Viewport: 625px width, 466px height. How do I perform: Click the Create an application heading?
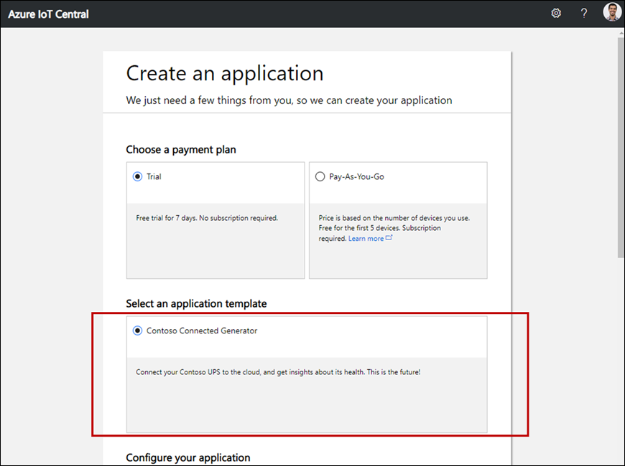click(x=224, y=73)
